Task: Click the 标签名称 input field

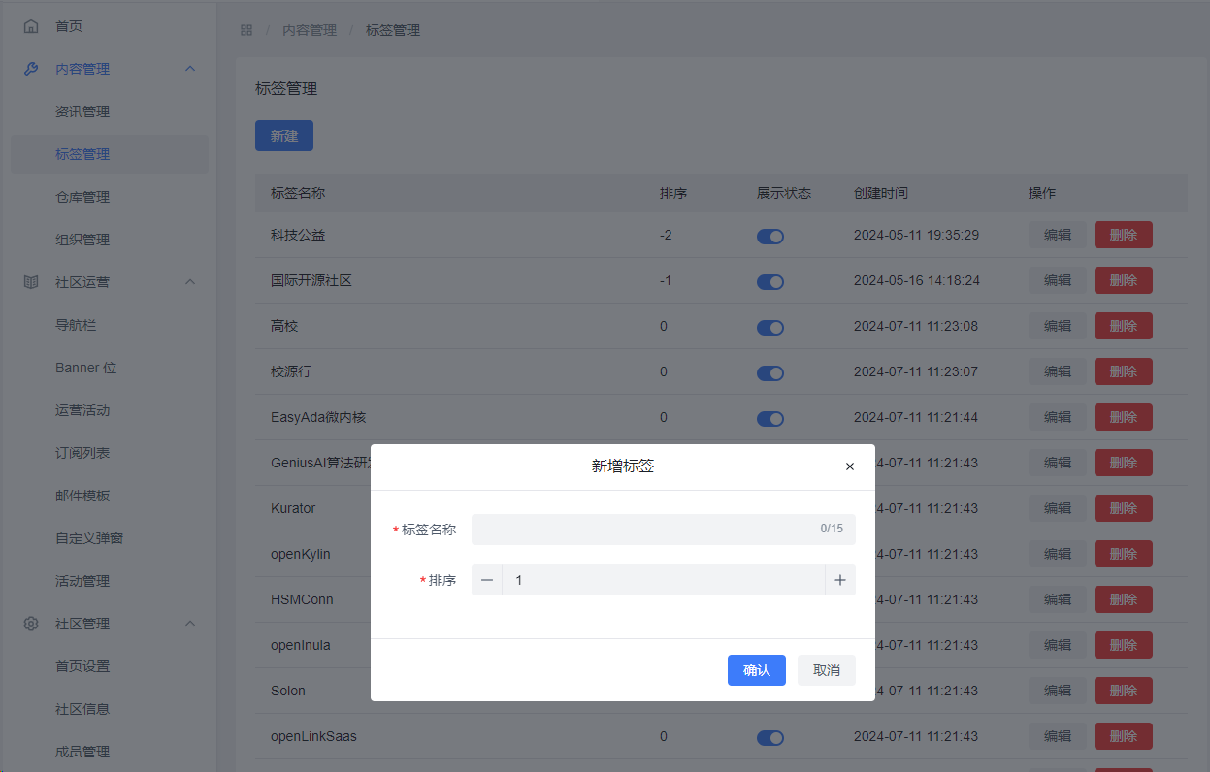Action: [664, 530]
